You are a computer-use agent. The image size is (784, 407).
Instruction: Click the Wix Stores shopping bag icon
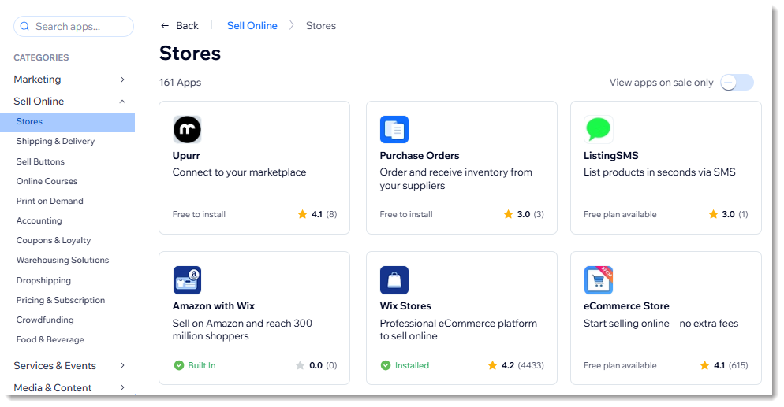click(394, 279)
